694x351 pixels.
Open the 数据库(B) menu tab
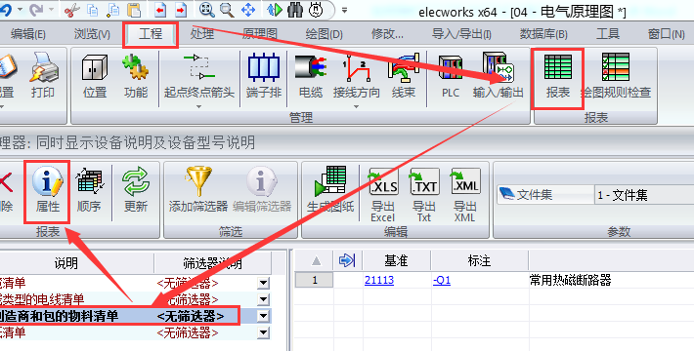pos(543,34)
